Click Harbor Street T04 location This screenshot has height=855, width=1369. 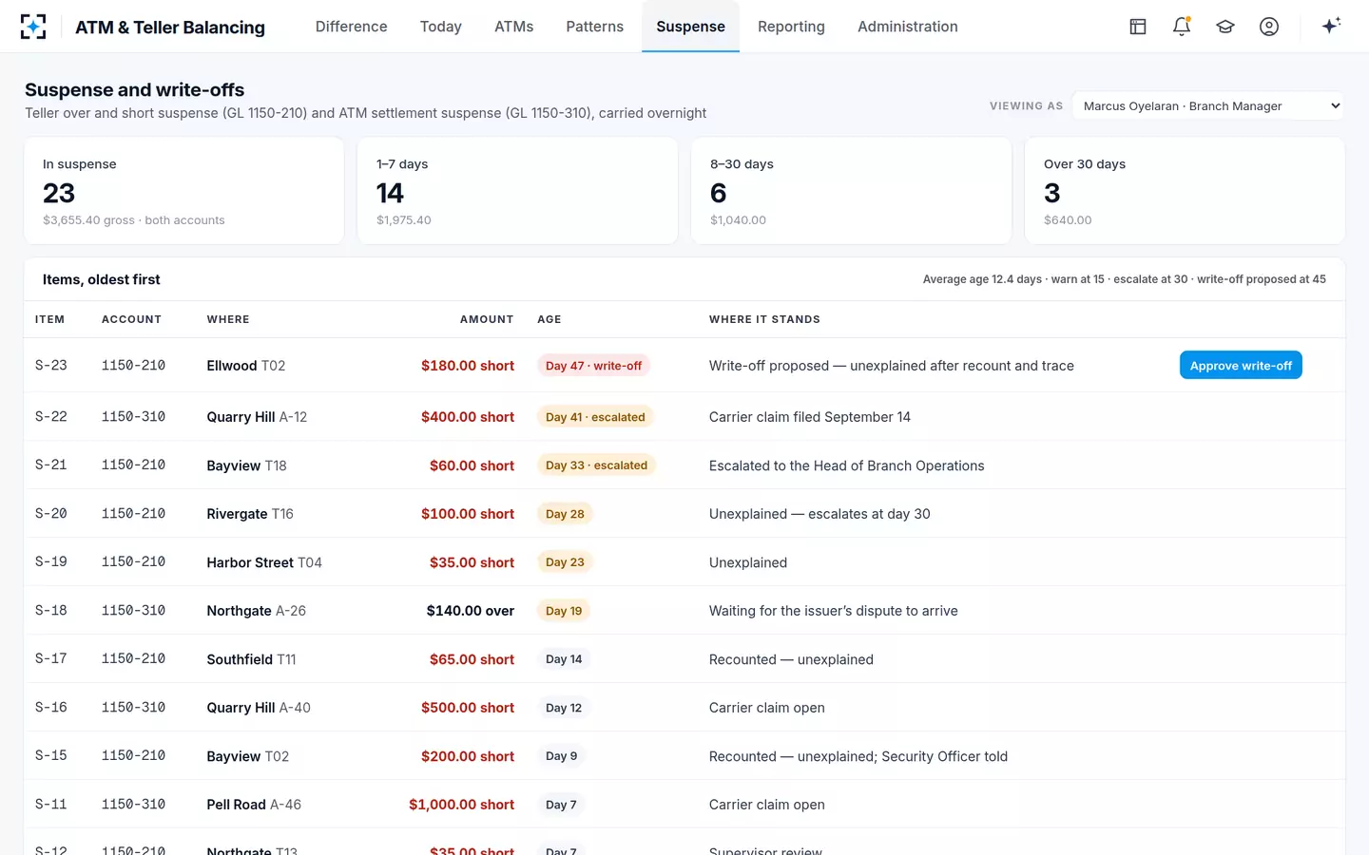[264, 562]
